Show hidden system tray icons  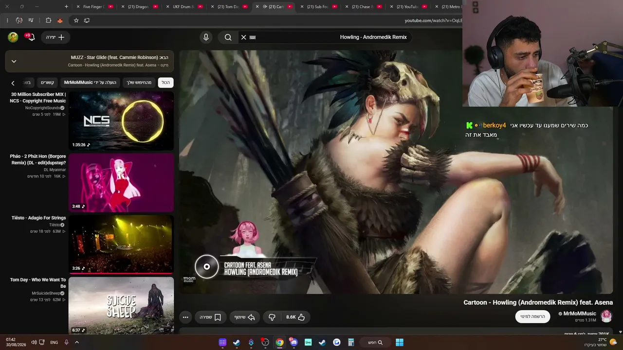(x=76, y=342)
